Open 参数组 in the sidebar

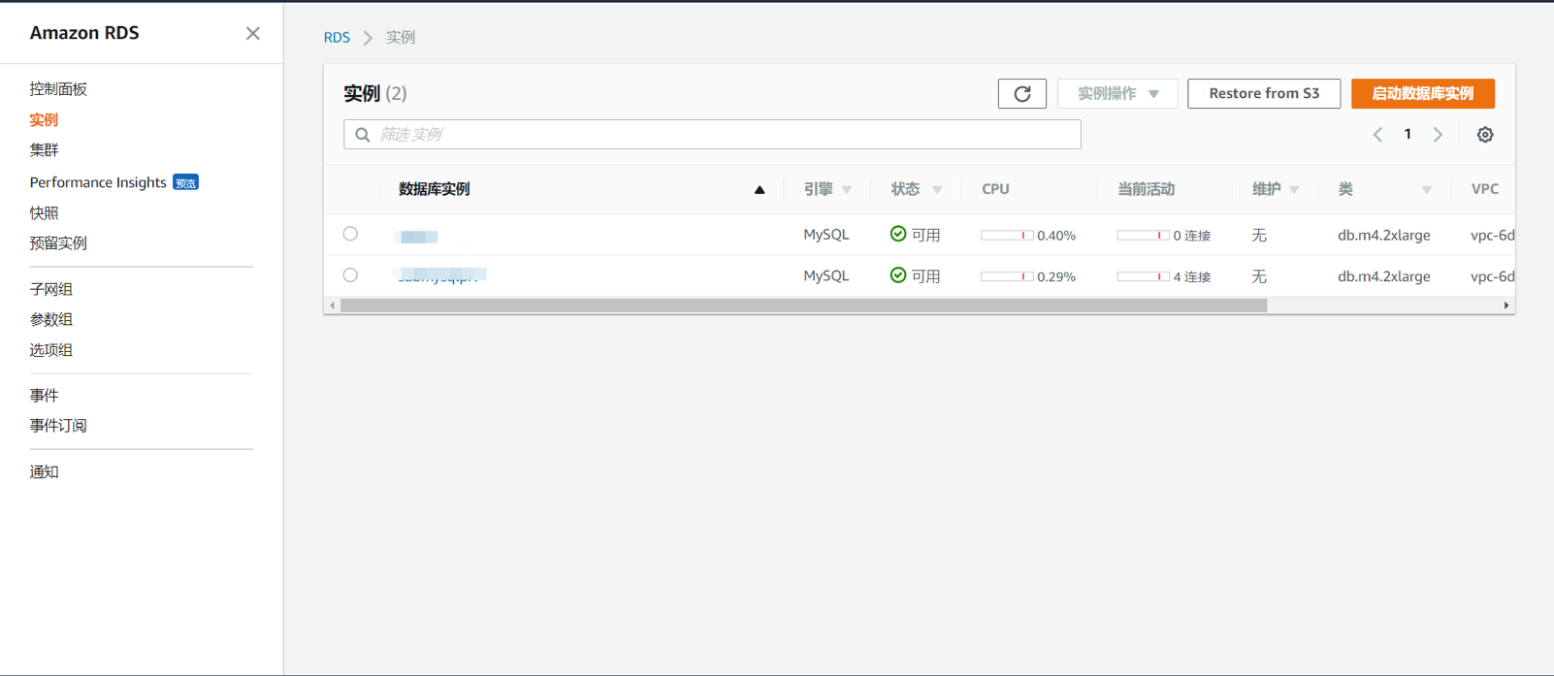[x=50, y=319]
